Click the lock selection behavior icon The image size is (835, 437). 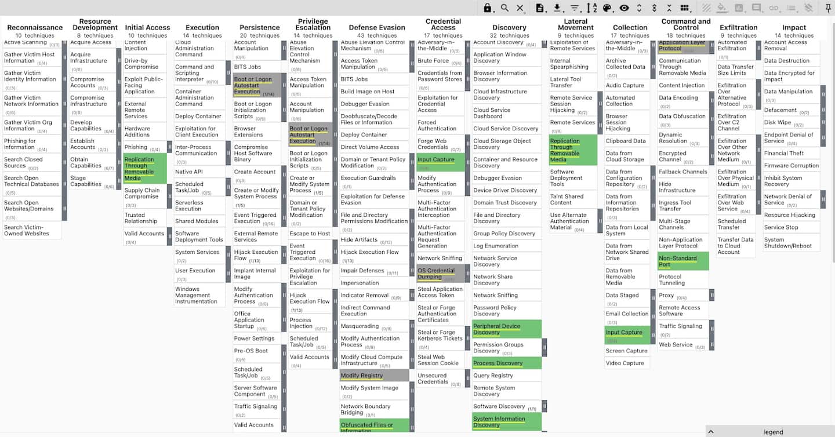coord(488,8)
